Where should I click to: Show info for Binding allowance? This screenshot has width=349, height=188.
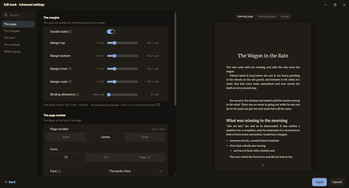click(78, 94)
